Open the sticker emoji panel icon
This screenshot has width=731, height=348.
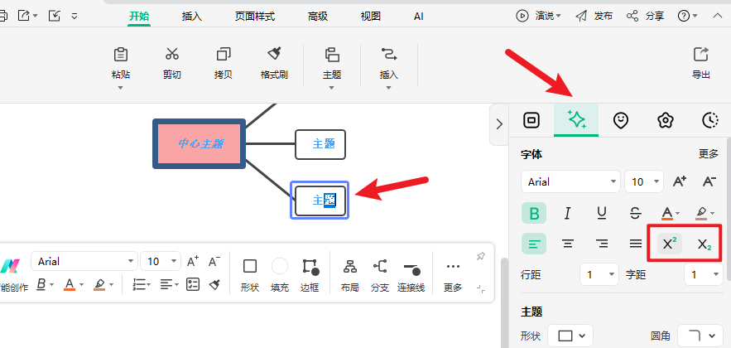tap(621, 120)
